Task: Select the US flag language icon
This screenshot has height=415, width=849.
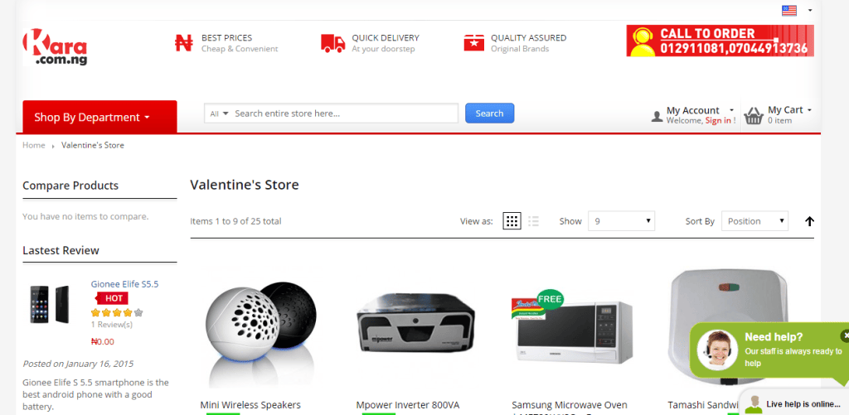Action: click(789, 10)
